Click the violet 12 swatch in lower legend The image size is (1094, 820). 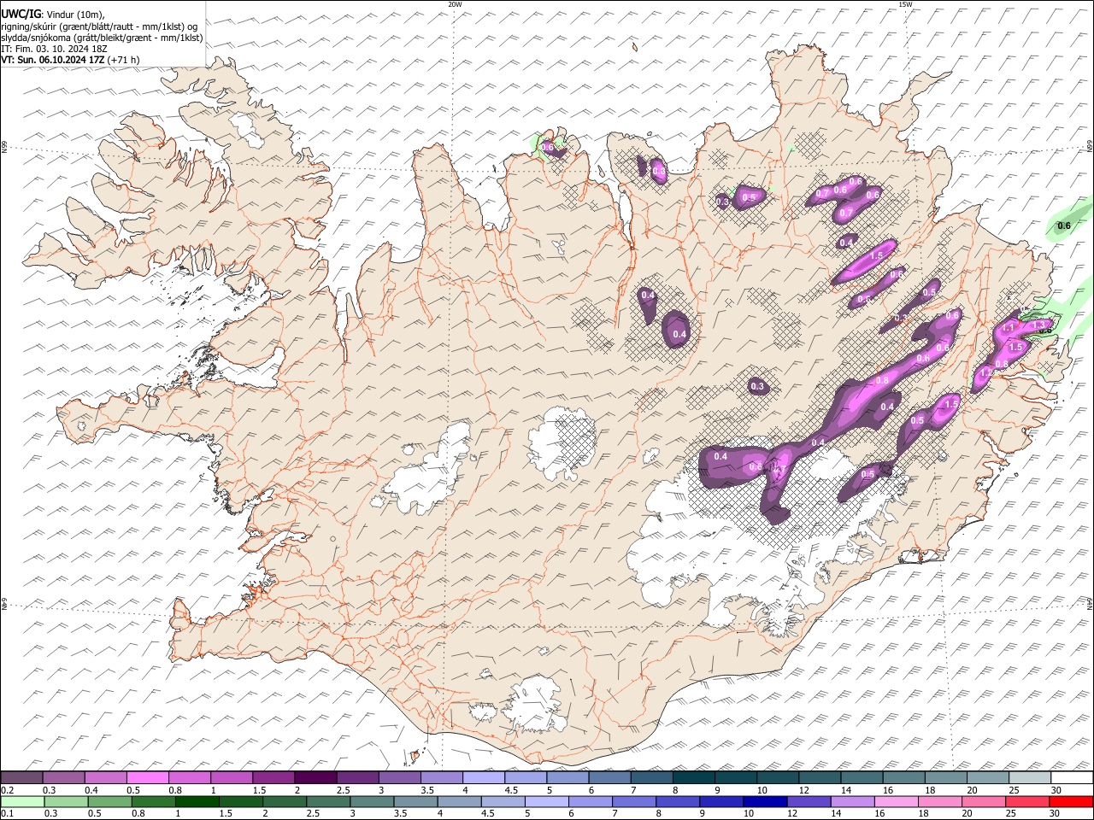coord(808,802)
